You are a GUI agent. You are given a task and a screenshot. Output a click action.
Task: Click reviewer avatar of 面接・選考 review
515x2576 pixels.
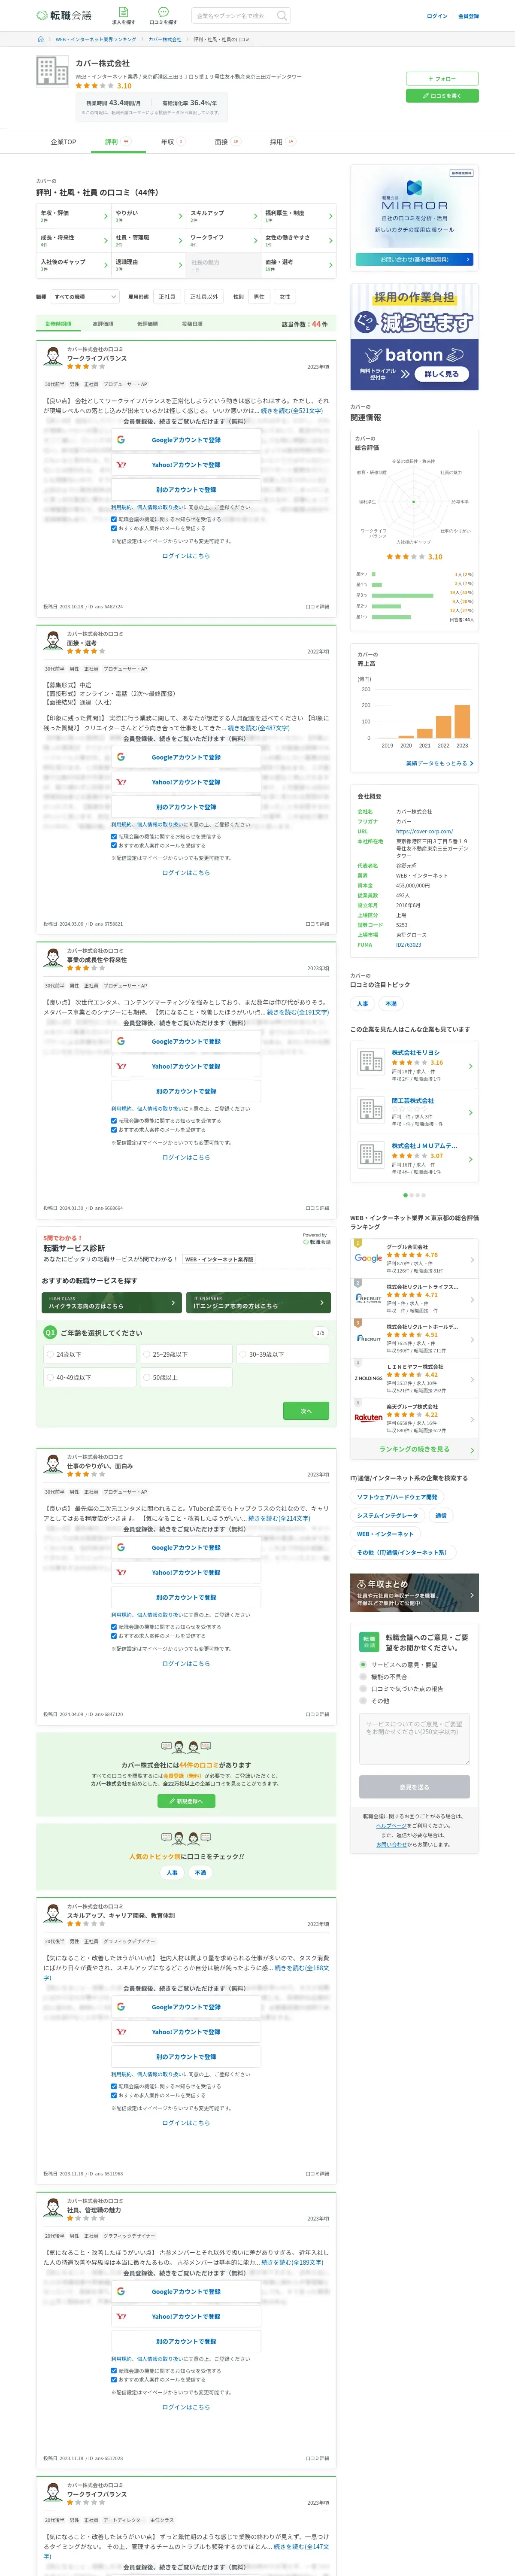(52, 641)
